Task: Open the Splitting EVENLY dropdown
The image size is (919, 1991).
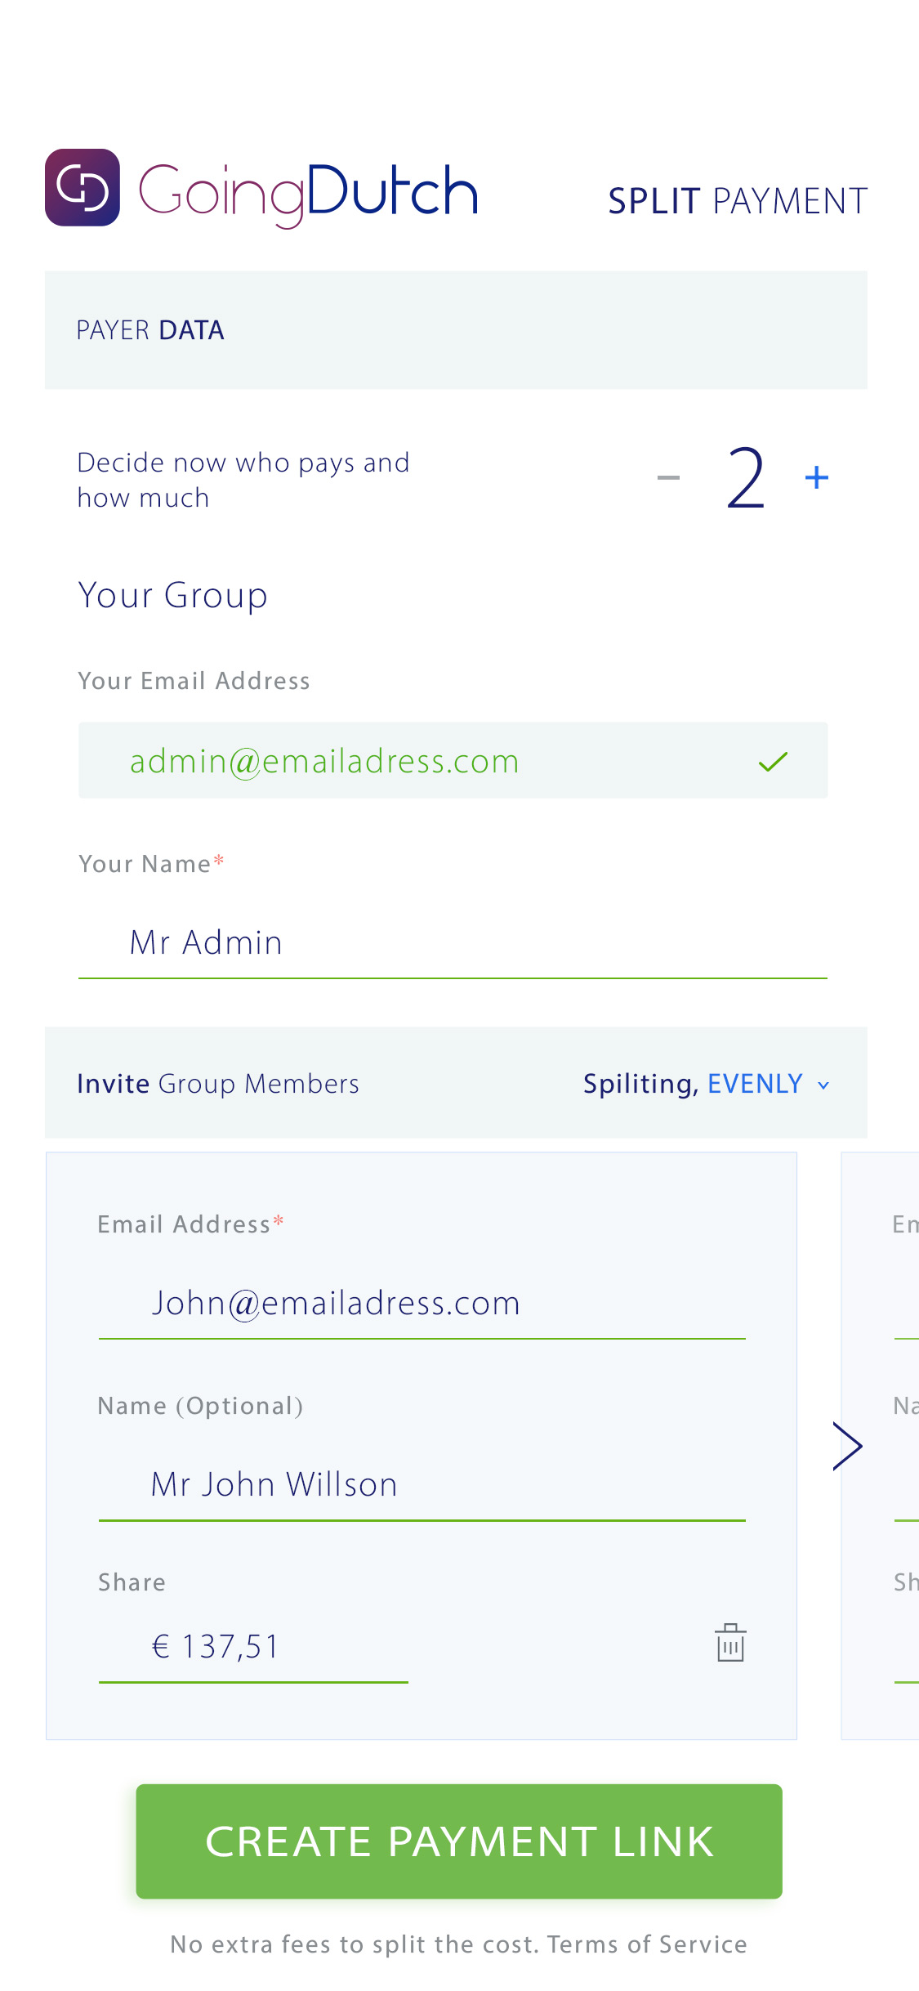Action: tap(707, 1084)
